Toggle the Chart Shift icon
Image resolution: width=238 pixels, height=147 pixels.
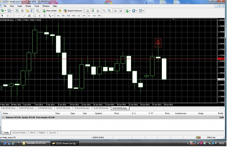click(121, 11)
